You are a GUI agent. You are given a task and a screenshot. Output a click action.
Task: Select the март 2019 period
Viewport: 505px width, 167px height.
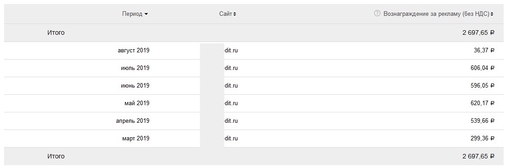135,138
